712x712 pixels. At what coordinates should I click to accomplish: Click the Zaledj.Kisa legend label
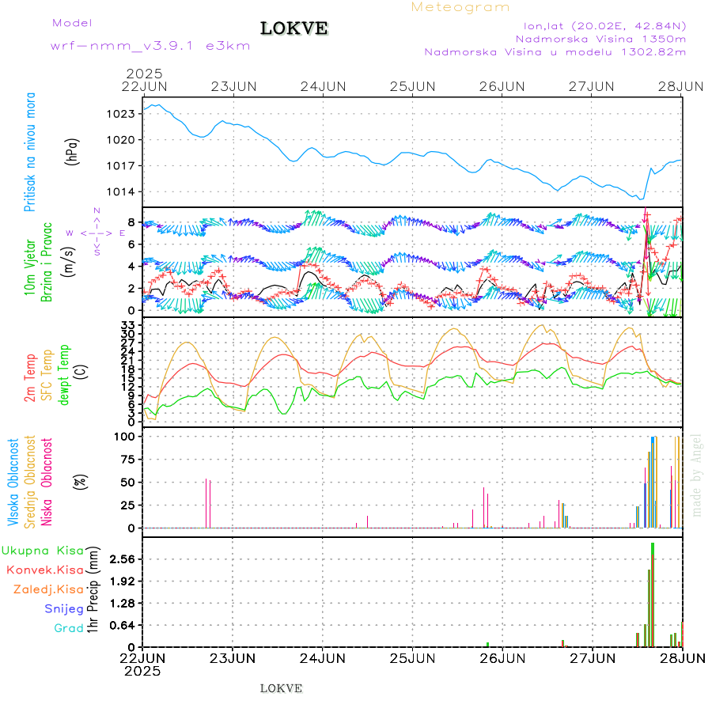pos(48,589)
